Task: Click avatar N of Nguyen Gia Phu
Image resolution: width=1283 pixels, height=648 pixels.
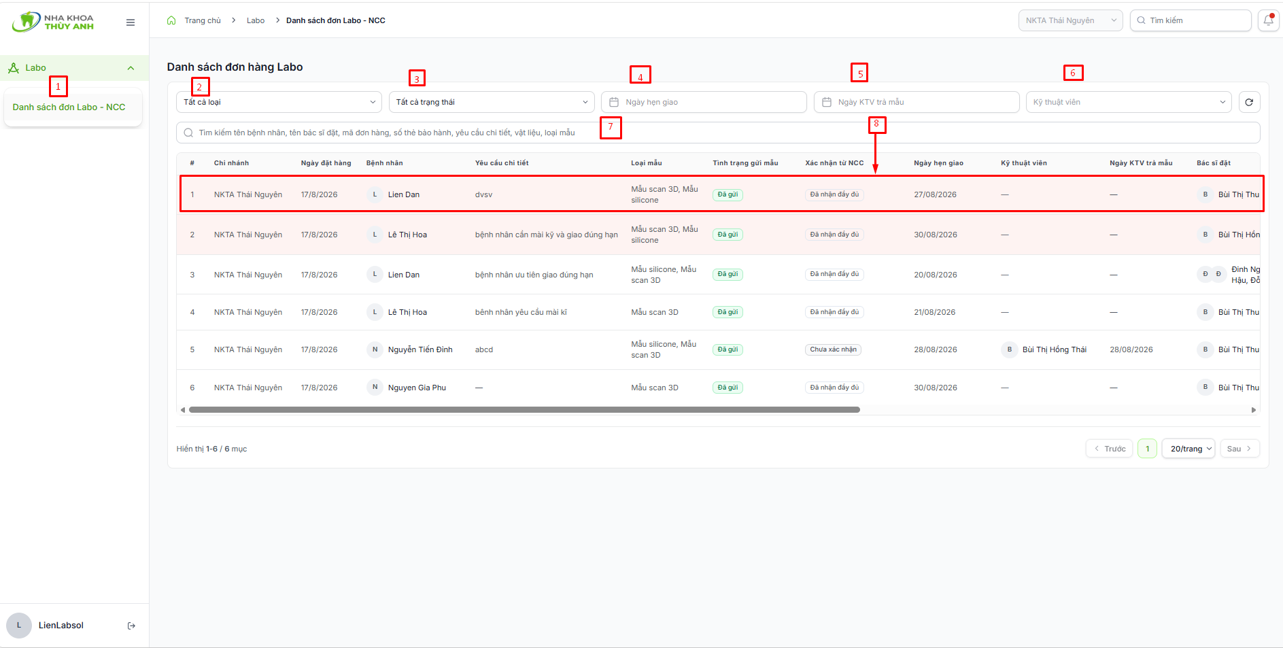Action: coord(375,388)
